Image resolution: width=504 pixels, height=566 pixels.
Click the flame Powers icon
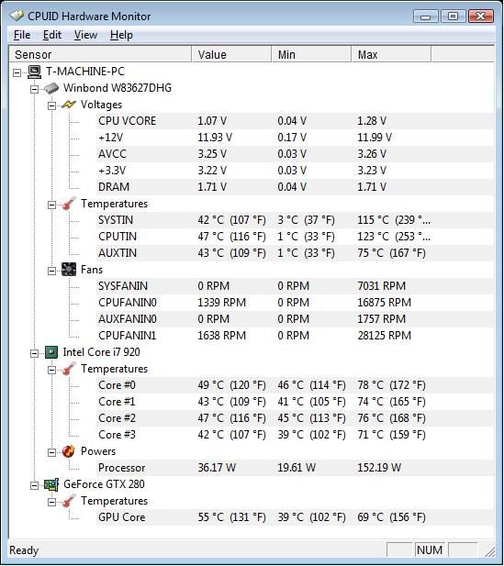click(x=68, y=451)
